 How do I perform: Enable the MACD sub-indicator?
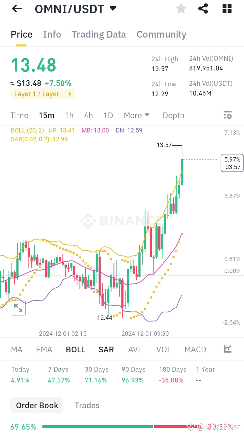pyautogui.click(x=195, y=350)
